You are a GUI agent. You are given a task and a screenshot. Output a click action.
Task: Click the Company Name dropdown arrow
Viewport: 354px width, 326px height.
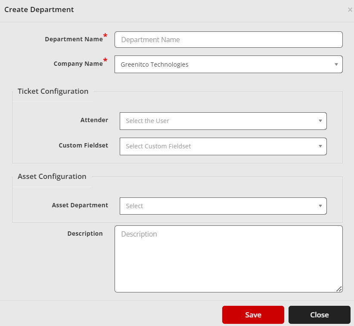336,64
